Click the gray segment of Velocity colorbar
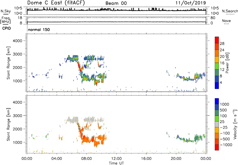 click(217, 124)
